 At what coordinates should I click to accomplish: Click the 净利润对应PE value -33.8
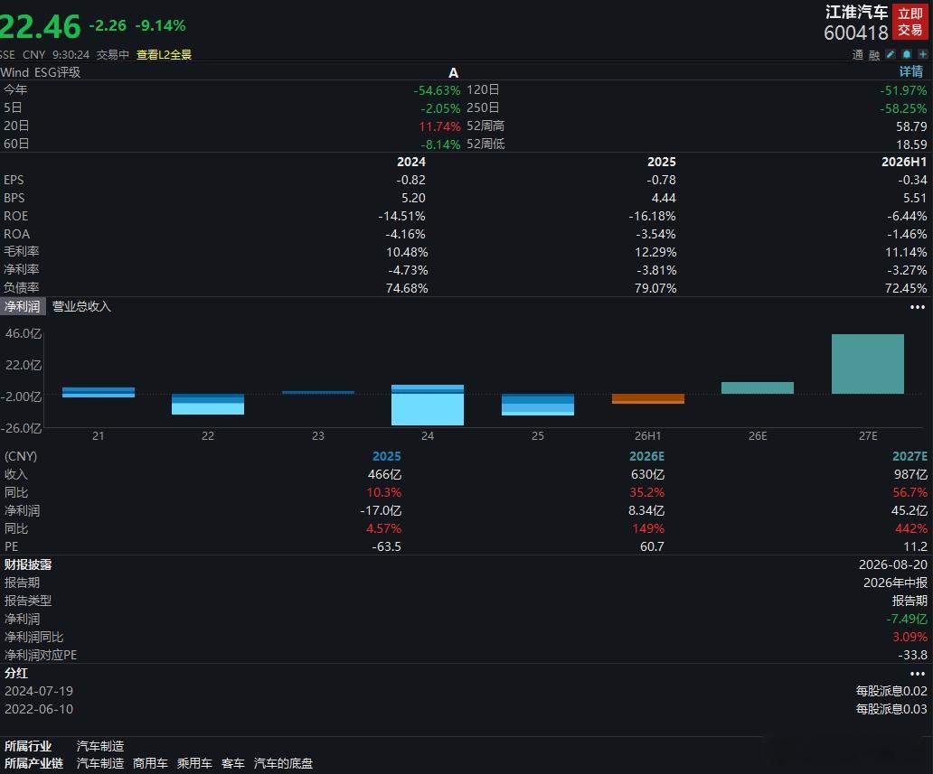(x=913, y=655)
